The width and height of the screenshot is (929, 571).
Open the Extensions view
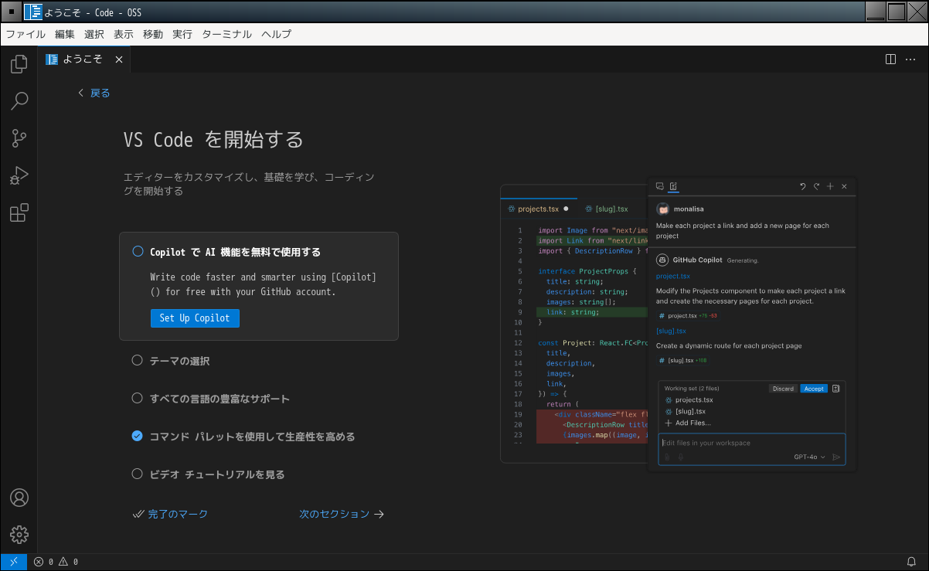[19, 212]
